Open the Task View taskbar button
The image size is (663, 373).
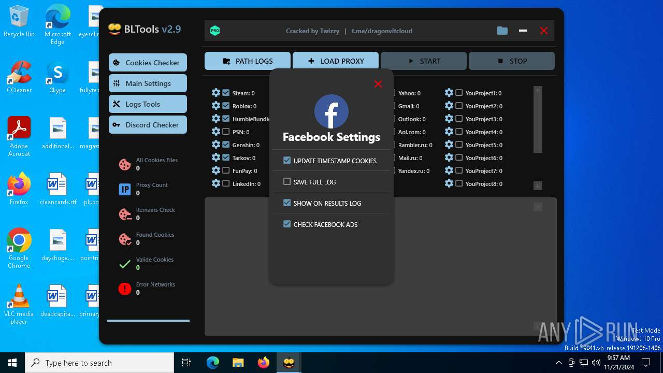tap(186, 363)
